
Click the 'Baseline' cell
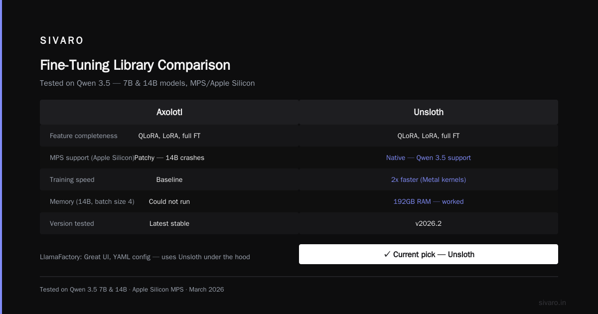click(169, 179)
